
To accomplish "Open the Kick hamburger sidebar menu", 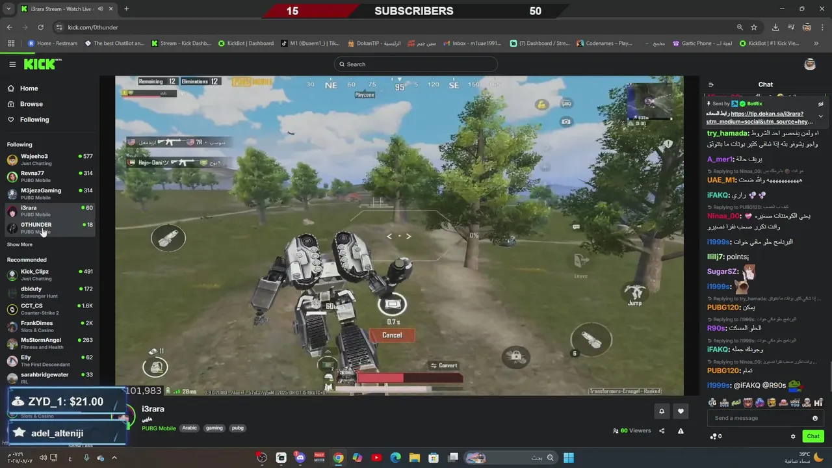I will 12,64.
